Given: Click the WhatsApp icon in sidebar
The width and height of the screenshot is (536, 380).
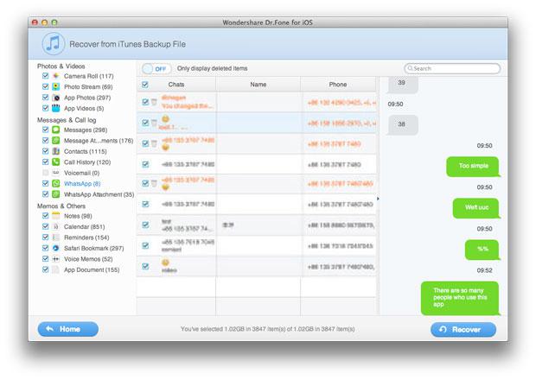Looking at the screenshot, I should pyautogui.click(x=55, y=183).
